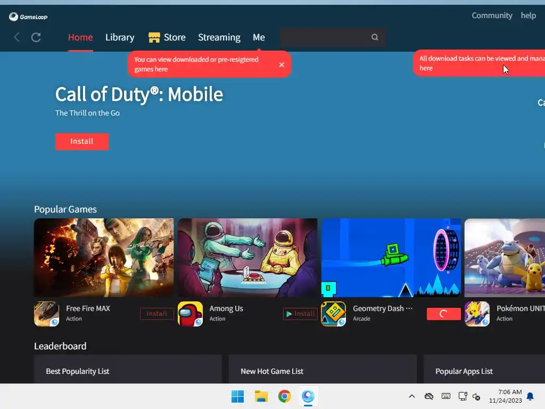Click the Free Fire MAX title text
The width and height of the screenshot is (545, 409).
[x=88, y=308]
